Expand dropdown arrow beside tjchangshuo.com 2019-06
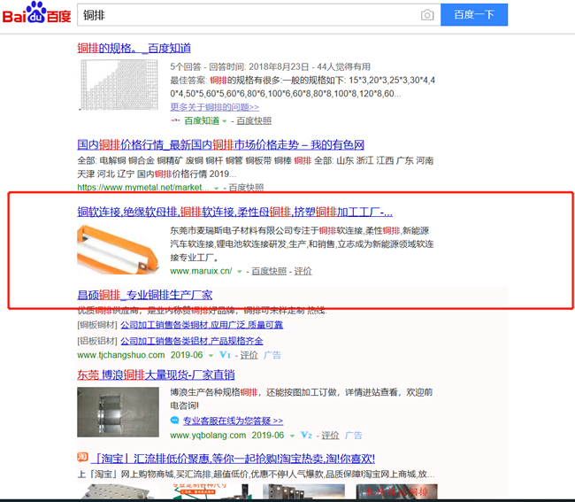This screenshot has width=575, height=502. 211,356
